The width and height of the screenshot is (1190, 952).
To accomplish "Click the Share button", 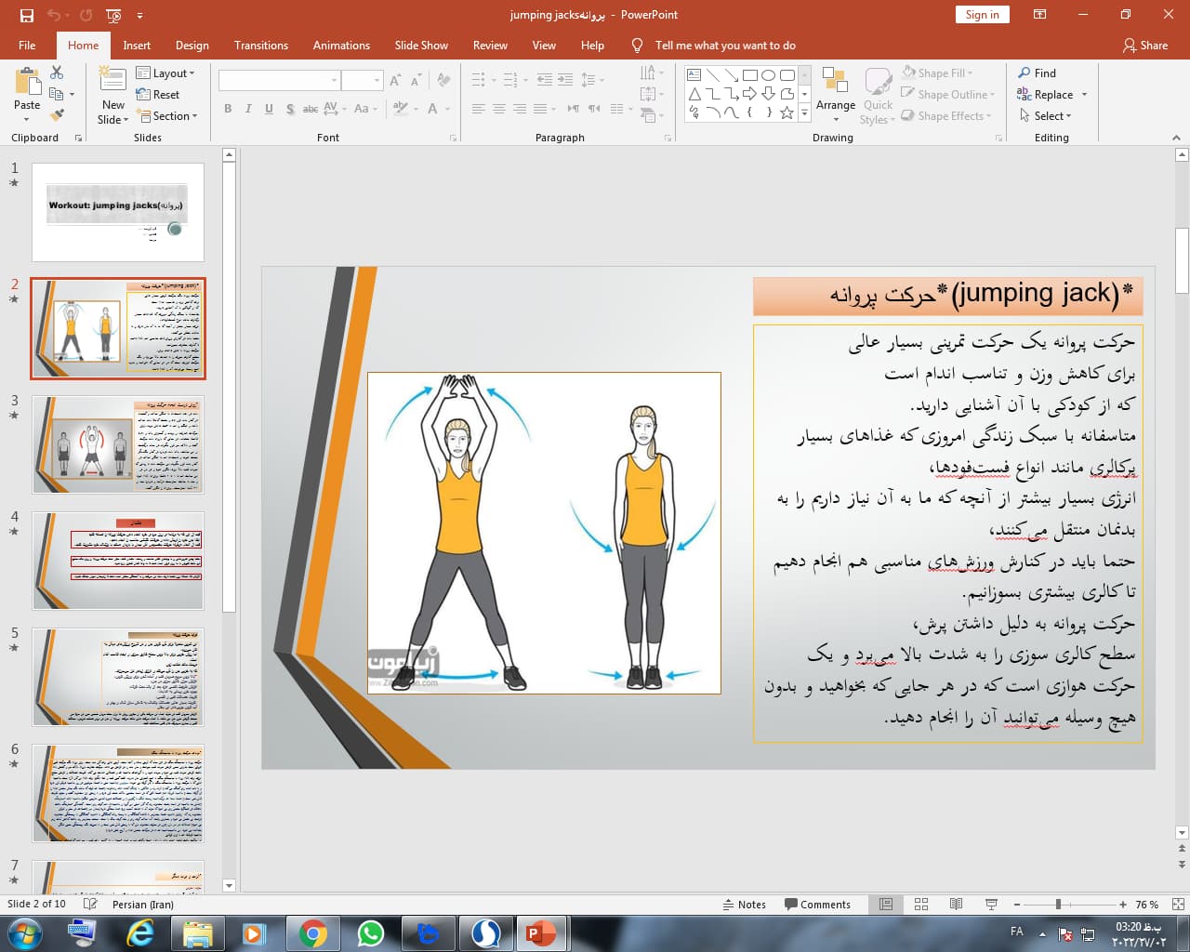I will point(1144,46).
